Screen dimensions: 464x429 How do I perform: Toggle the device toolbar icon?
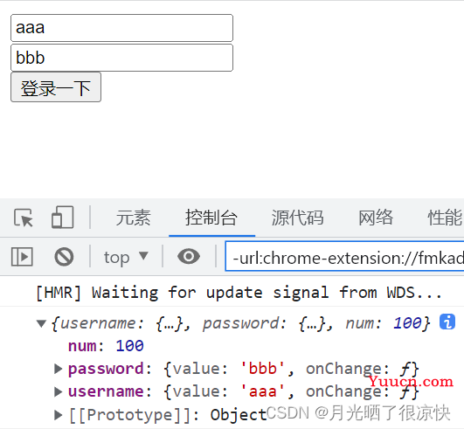click(x=62, y=218)
